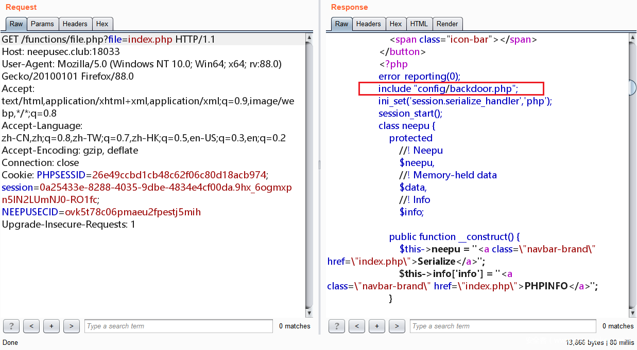Viewport: 637px width, 350px height.
Task: Click the Response panel help (?) button
Action: pos(337,326)
